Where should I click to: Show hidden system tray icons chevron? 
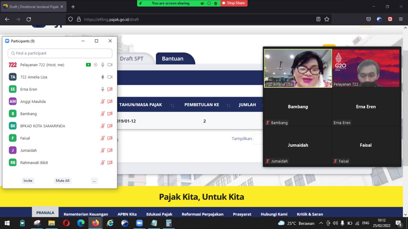tap(321, 223)
